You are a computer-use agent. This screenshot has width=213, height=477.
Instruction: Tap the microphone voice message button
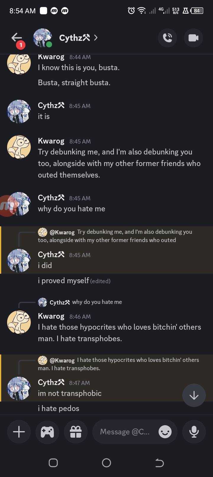(194, 432)
